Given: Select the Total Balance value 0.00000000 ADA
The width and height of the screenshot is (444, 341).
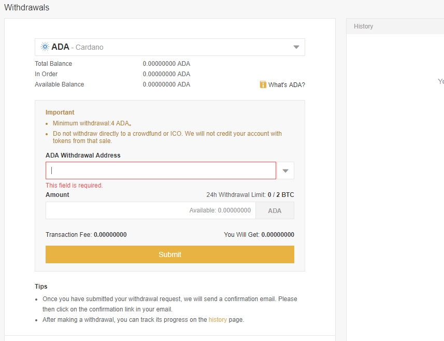Looking at the screenshot, I should [x=166, y=63].
